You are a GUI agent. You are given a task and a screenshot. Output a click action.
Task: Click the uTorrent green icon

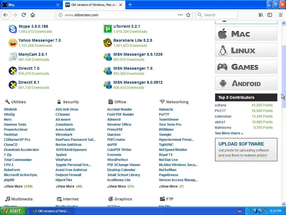point(108,29)
